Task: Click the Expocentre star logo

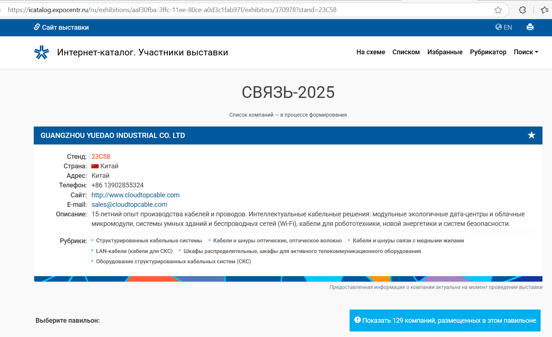Action: click(x=41, y=52)
